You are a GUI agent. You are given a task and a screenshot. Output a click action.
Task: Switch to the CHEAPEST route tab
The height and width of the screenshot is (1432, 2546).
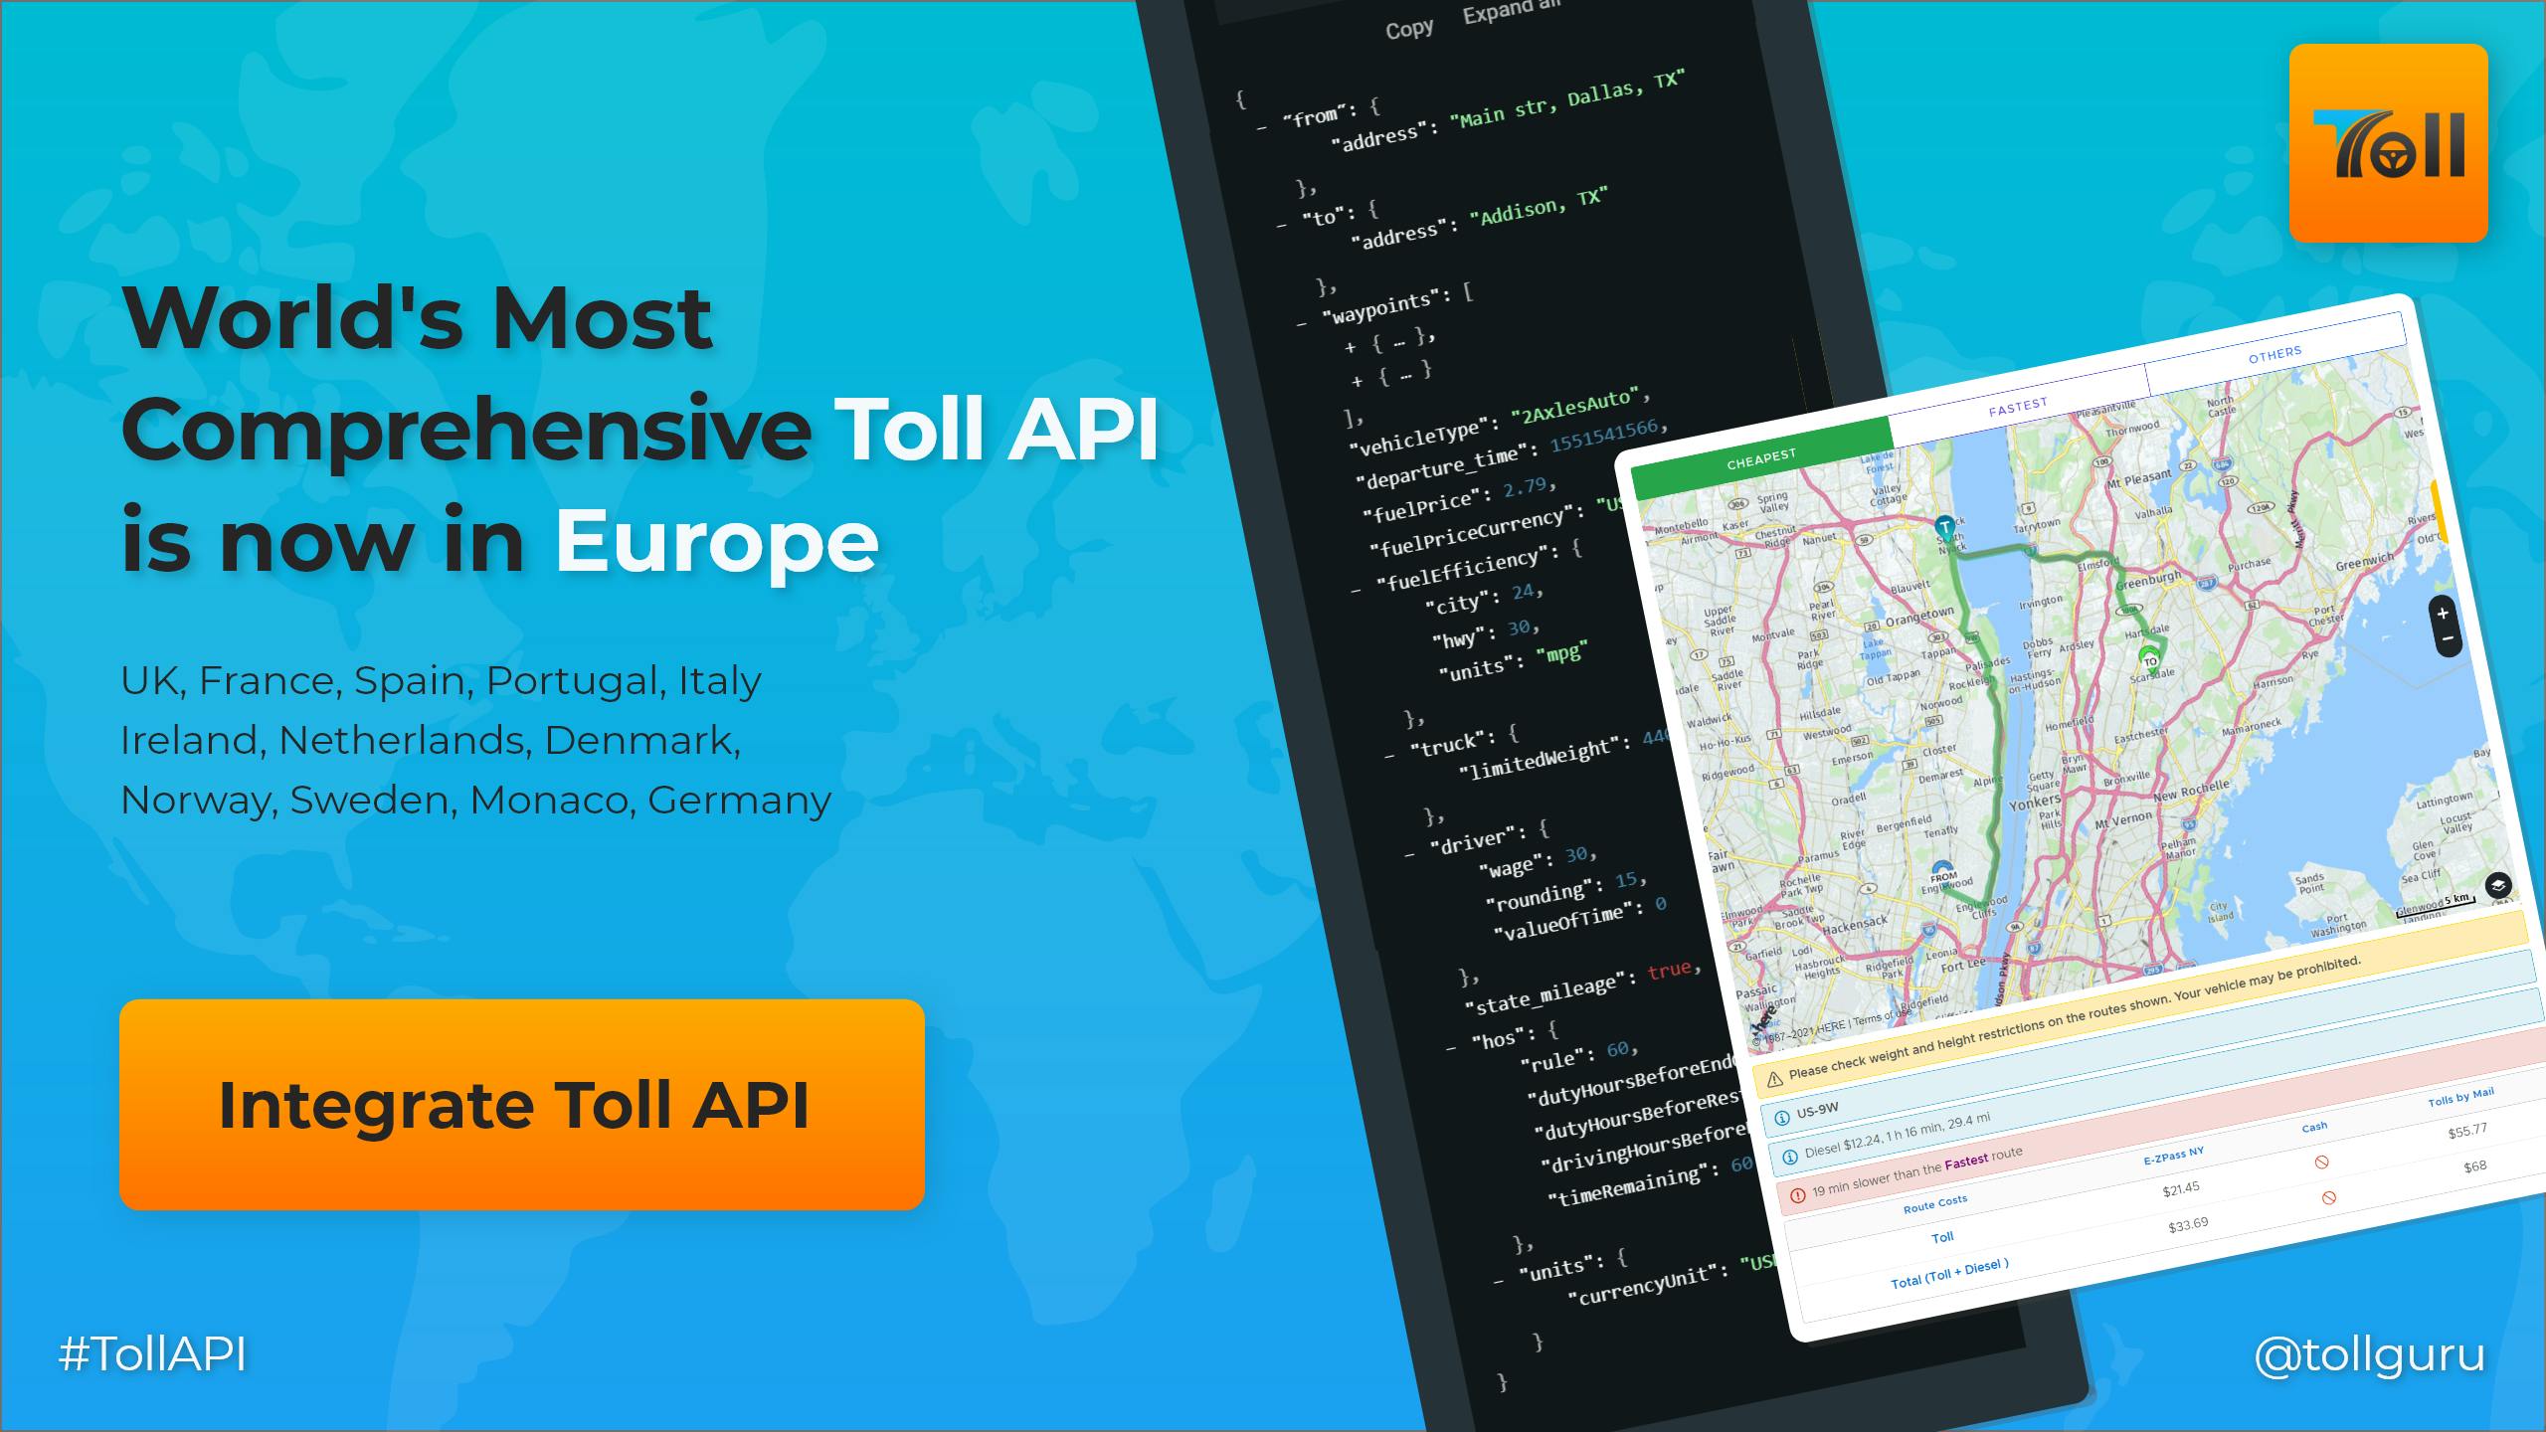tap(1761, 458)
